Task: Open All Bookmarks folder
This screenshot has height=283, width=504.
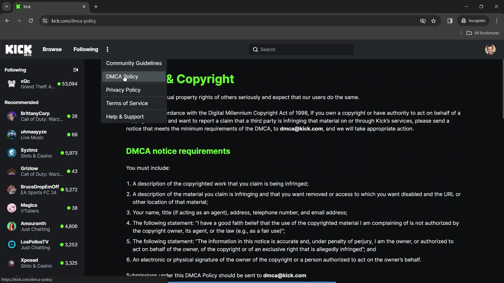Action: (x=483, y=33)
